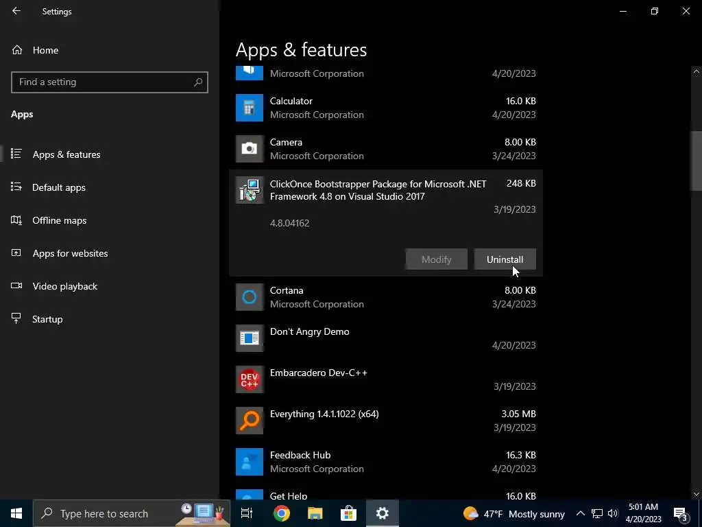Click the Apps & features page heading

click(302, 49)
